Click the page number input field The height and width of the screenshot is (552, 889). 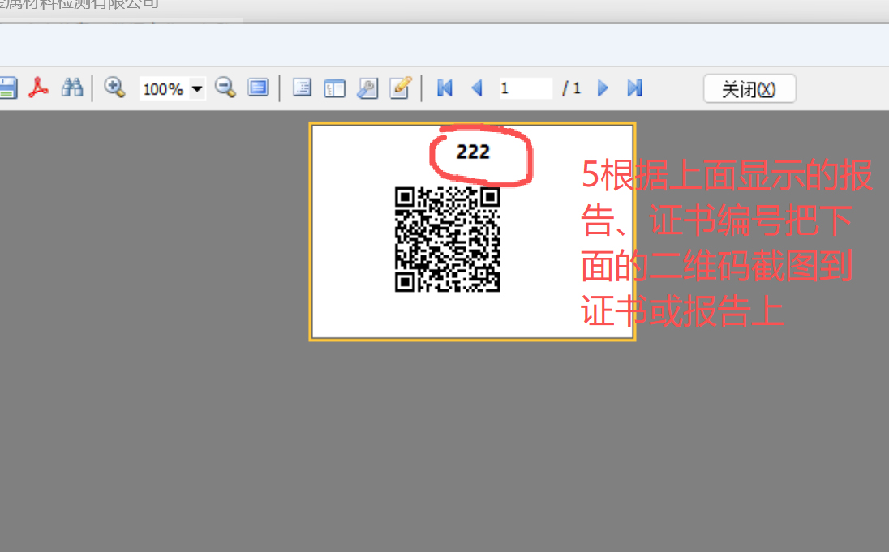pos(524,88)
